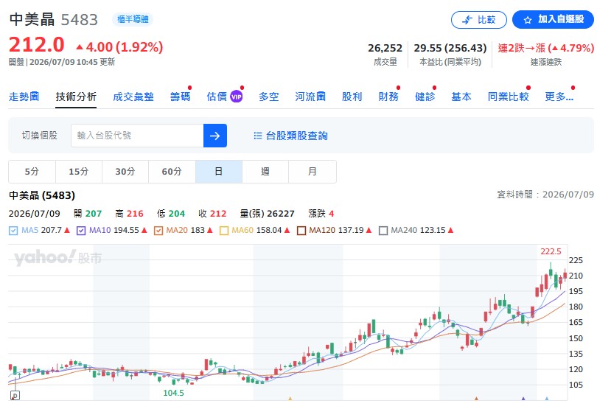Click the 比較 button
The image size is (597, 409).
[x=479, y=20]
